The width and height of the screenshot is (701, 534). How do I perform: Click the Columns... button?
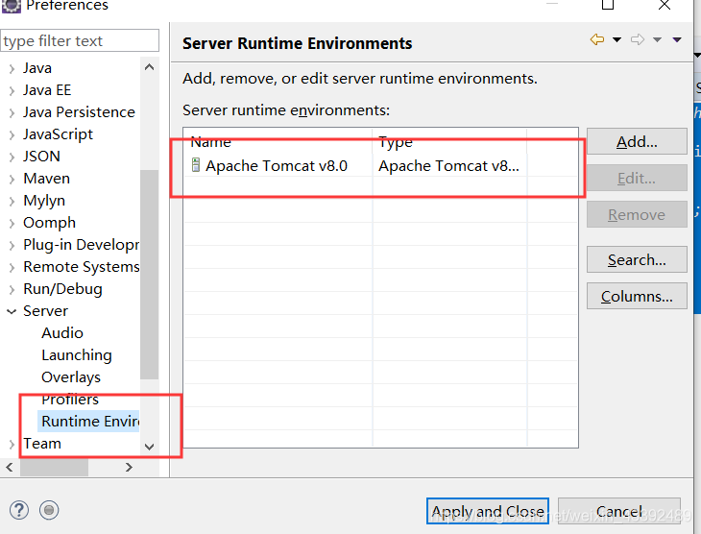click(637, 297)
